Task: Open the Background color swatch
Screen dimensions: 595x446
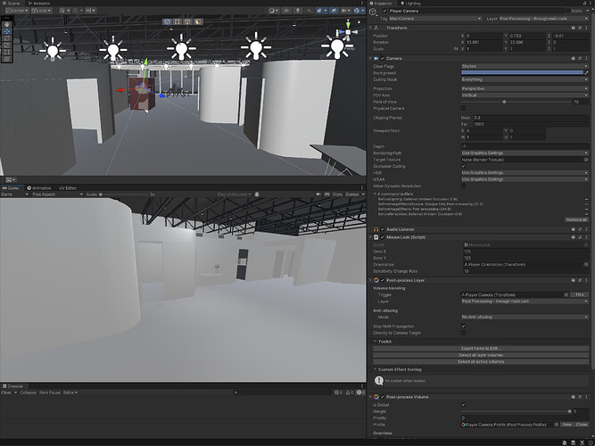Action: 522,72
